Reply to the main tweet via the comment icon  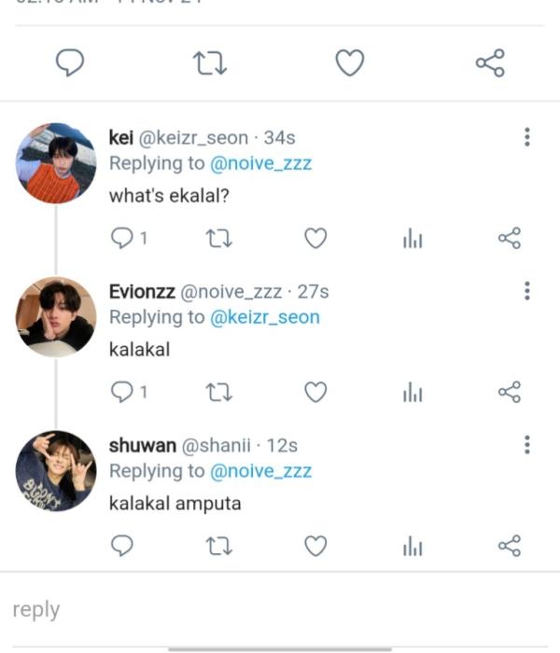click(71, 63)
